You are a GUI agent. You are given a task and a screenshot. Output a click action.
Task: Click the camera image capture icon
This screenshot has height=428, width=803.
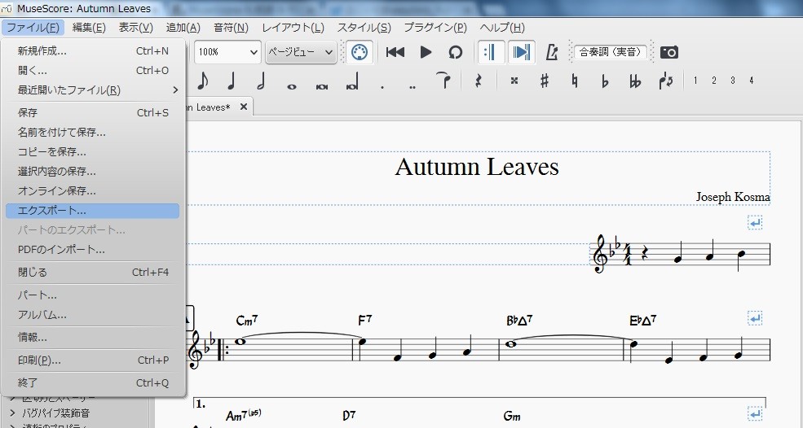click(668, 52)
